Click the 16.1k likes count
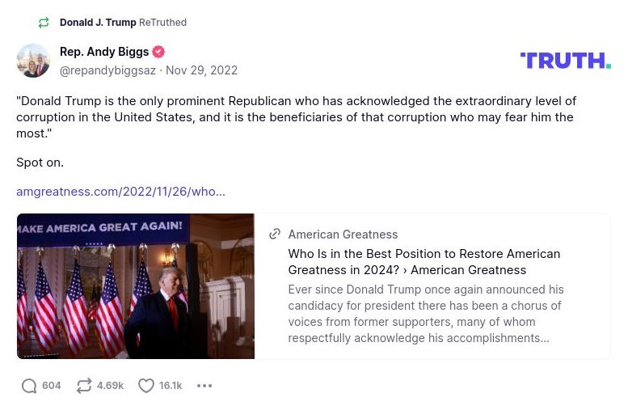The image size is (628, 410). coord(171,386)
